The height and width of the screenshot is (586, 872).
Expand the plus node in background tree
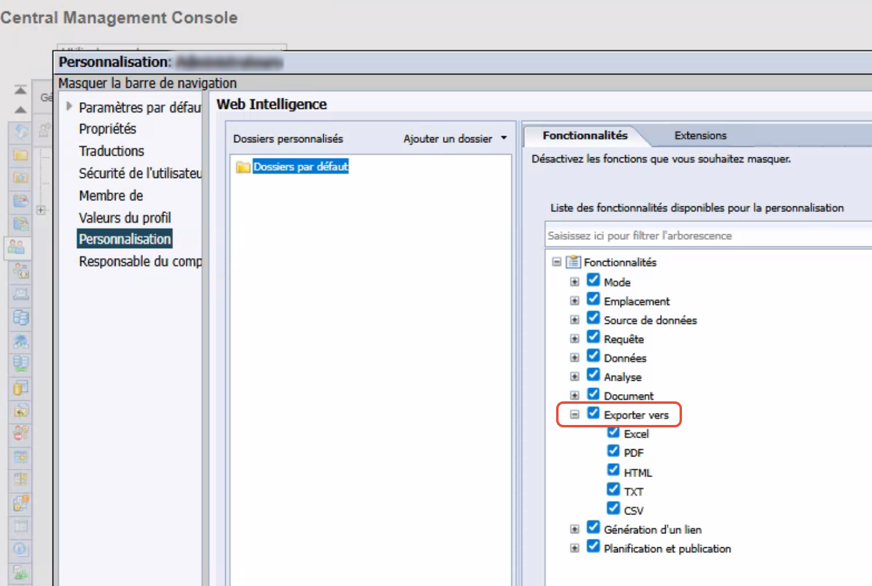(x=41, y=210)
